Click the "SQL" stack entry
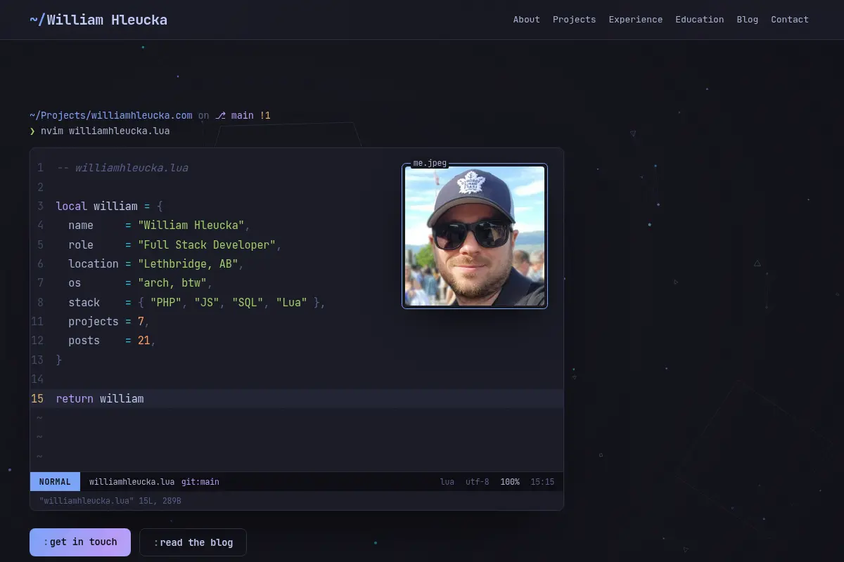 [x=248, y=302]
